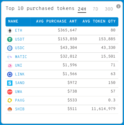Image resolution: width=124 pixels, height=125 pixels.
Task: Switch to the 7D time range tab
Action: coord(95,9)
